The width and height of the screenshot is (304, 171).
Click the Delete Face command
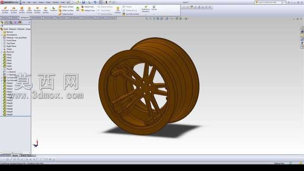[87, 7]
